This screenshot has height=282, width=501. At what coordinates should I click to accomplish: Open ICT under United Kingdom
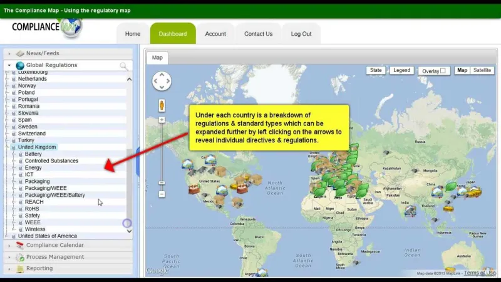point(29,175)
